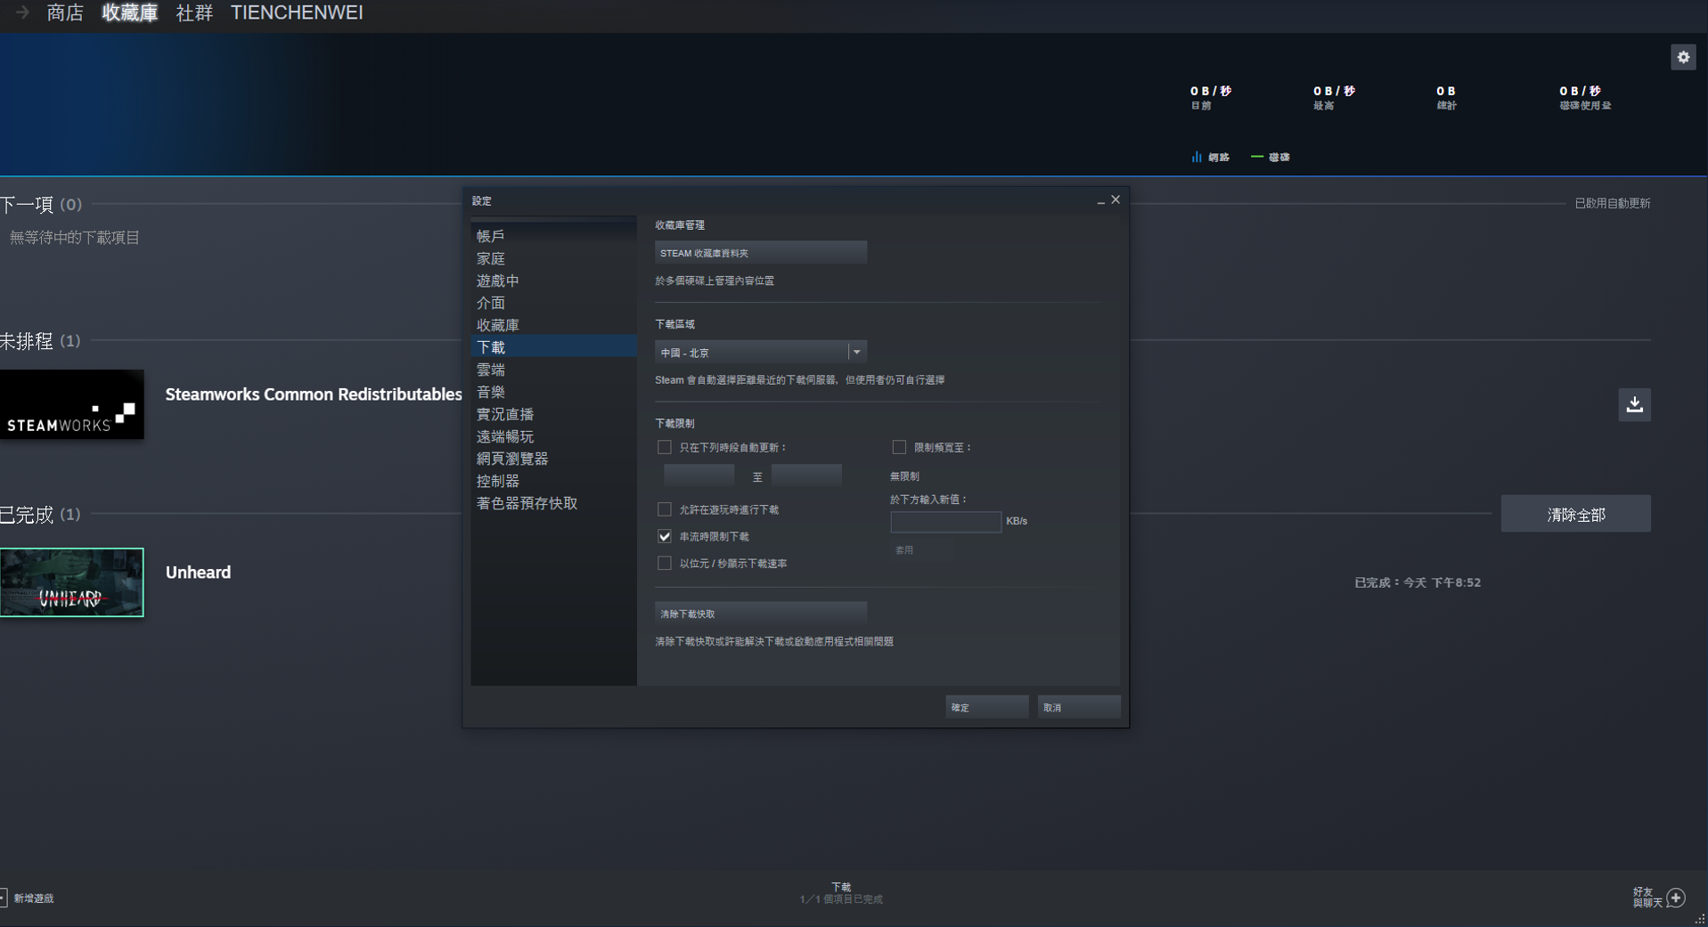Open the auto-update start time field

click(x=699, y=476)
